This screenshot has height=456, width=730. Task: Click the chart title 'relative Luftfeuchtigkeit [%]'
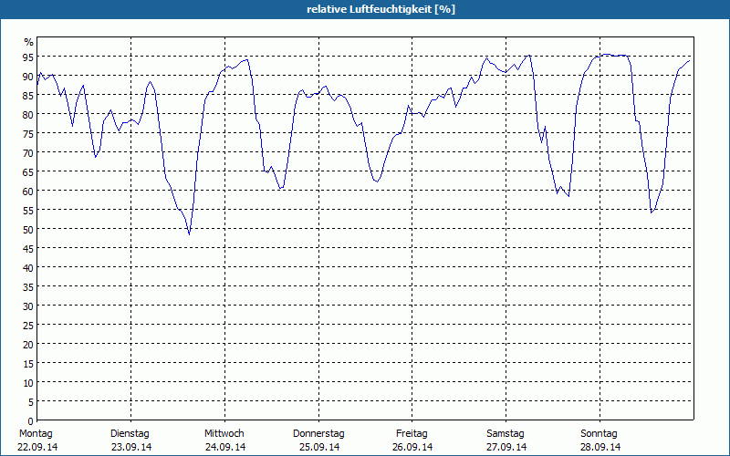(x=381, y=9)
